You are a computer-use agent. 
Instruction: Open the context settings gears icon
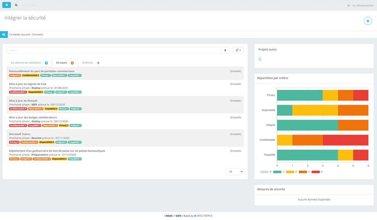[x=4, y=35]
